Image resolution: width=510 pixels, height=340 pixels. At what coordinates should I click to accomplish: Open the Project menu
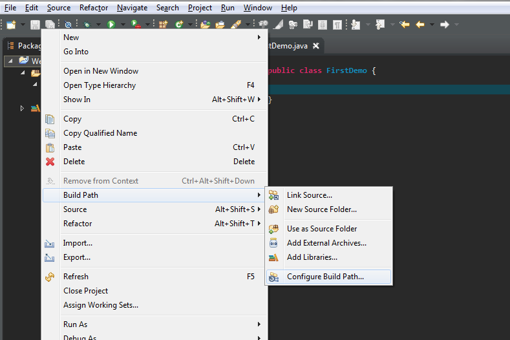[200, 8]
